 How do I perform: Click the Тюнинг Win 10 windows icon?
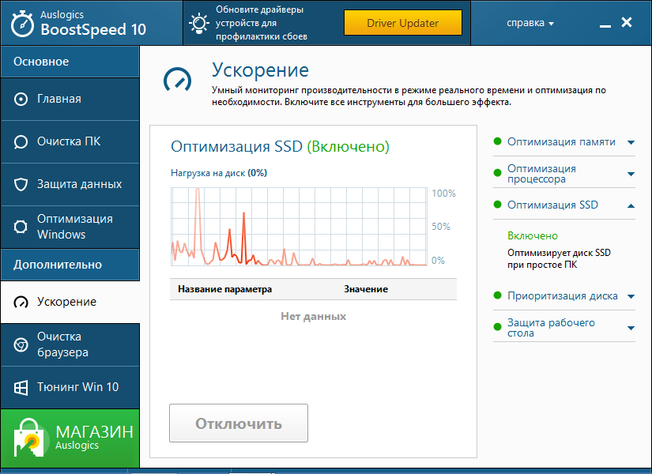[x=21, y=388]
